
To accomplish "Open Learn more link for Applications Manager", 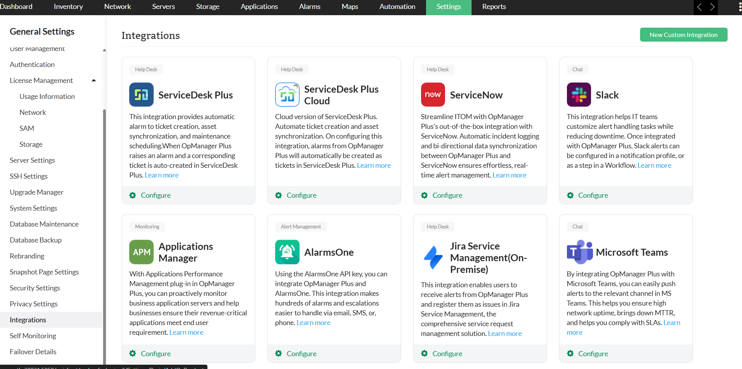I will [186, 332].
